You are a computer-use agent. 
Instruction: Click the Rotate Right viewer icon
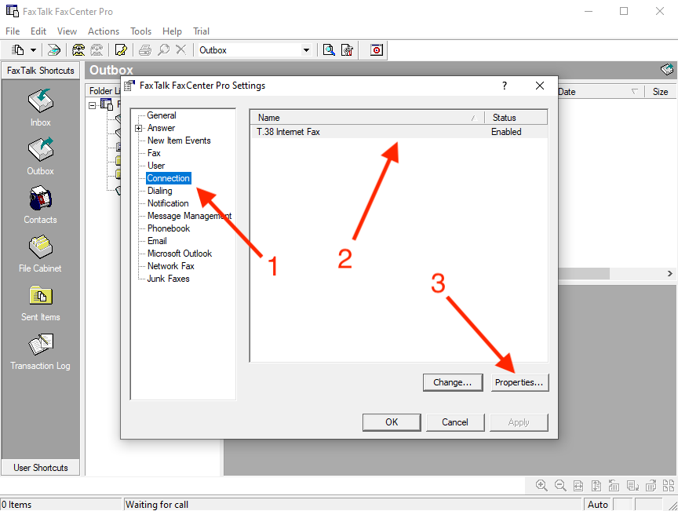click(651, 485)
